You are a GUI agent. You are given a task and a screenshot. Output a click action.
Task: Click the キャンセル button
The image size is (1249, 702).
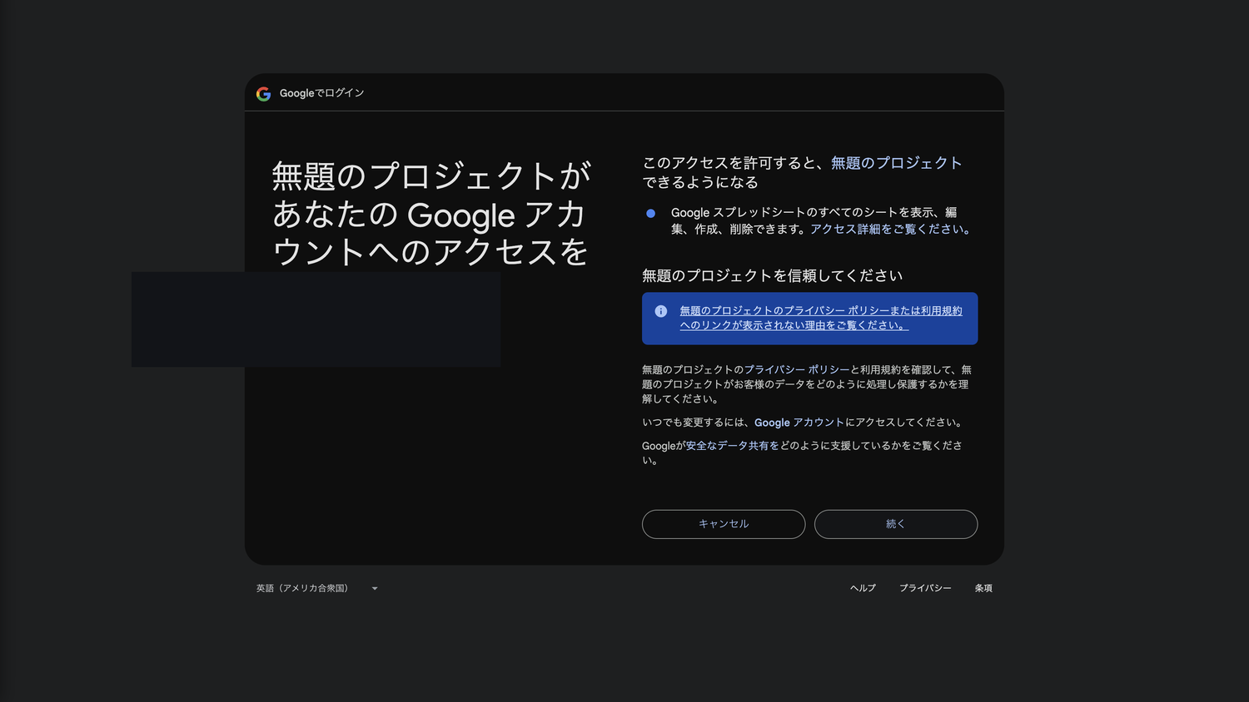click(x=724, y=524)
